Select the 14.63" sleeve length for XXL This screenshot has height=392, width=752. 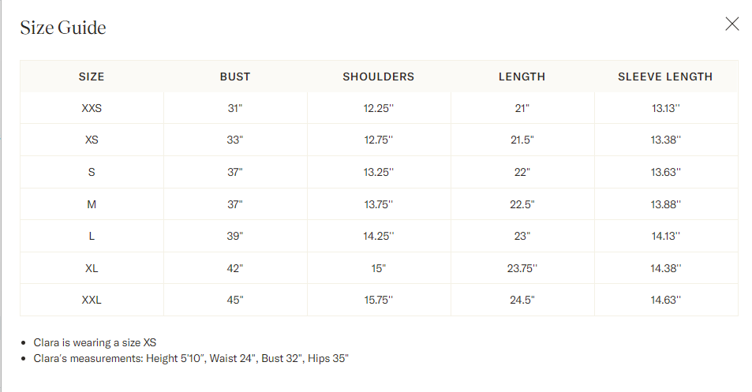click(x=665, y=300)
